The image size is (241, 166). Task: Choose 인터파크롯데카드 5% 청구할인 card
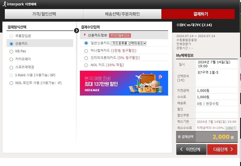86,58
